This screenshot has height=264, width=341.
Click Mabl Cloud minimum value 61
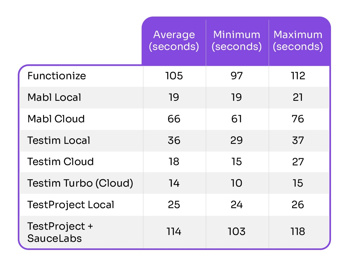coord(236,119)
